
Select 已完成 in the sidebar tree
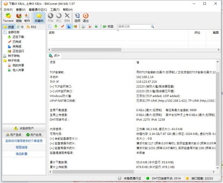tap(17, 41)
